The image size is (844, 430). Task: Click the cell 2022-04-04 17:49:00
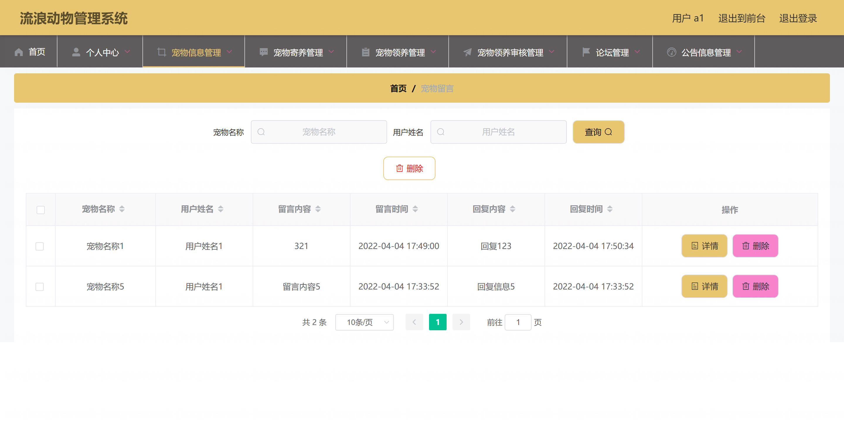pyautogui.click(x=399, y=246)
